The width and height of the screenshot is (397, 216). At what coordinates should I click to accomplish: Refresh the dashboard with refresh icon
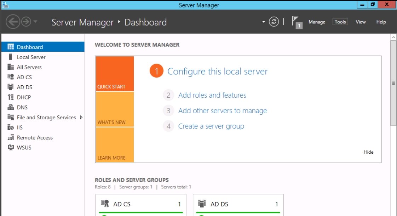tap(274, 22)
